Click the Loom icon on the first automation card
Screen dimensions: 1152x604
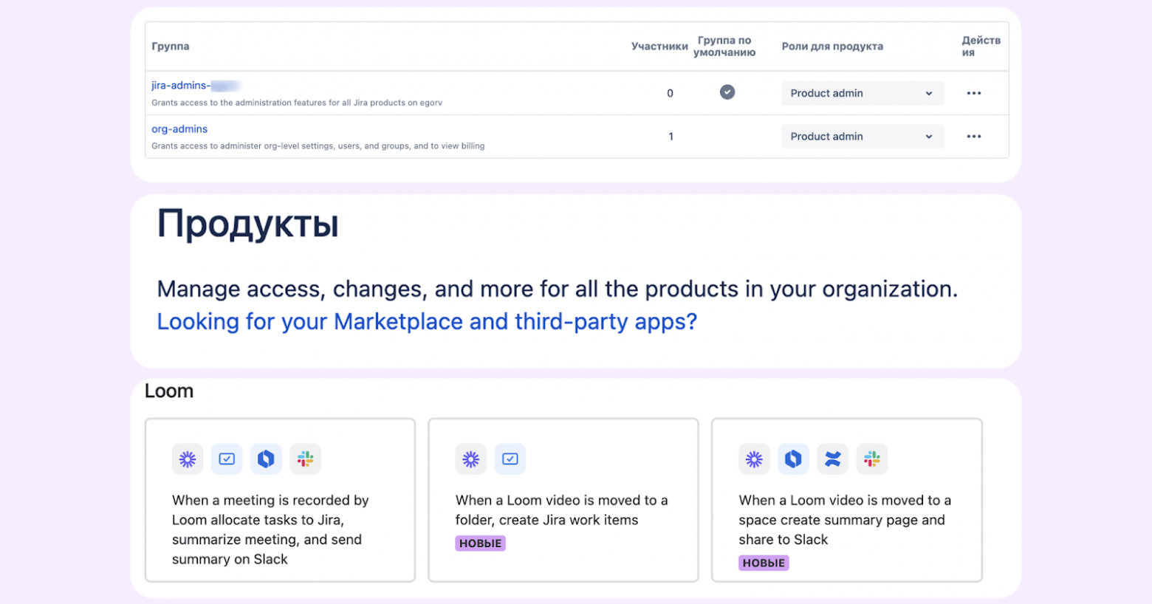[188, 459]
